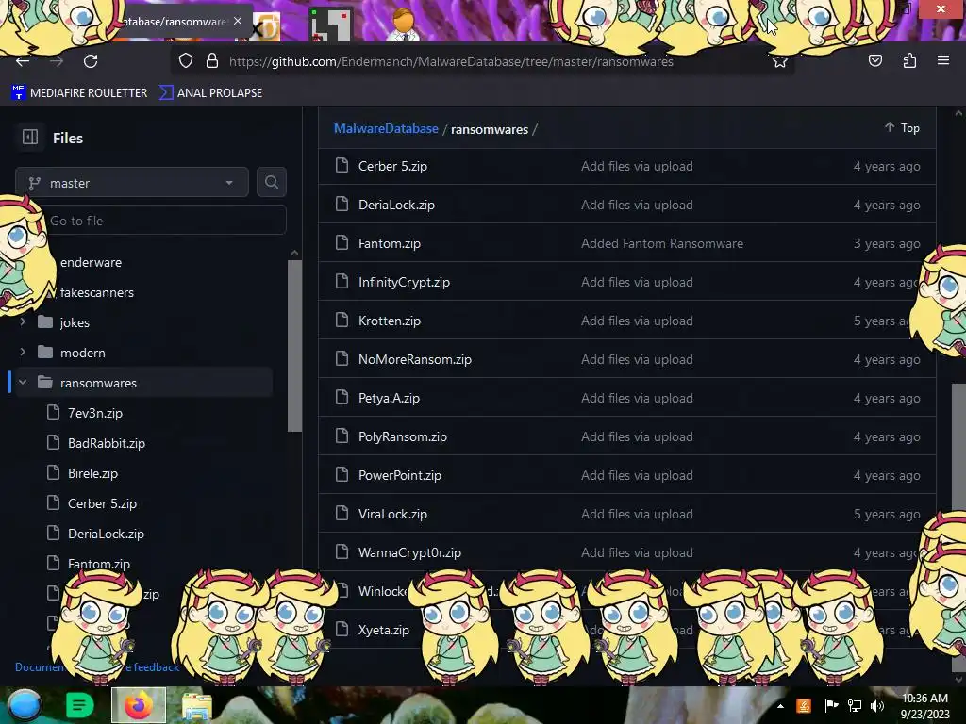
Task: Open MalwareDatabase breadcrumb link
Action: coord(386,128)
